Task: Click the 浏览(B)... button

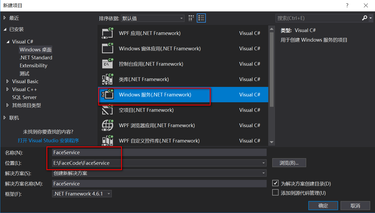Action: (x=289, y=163)
